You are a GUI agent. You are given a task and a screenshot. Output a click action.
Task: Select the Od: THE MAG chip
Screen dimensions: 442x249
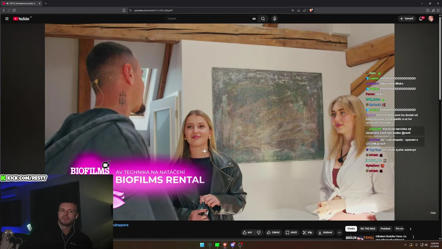point(368,229)
